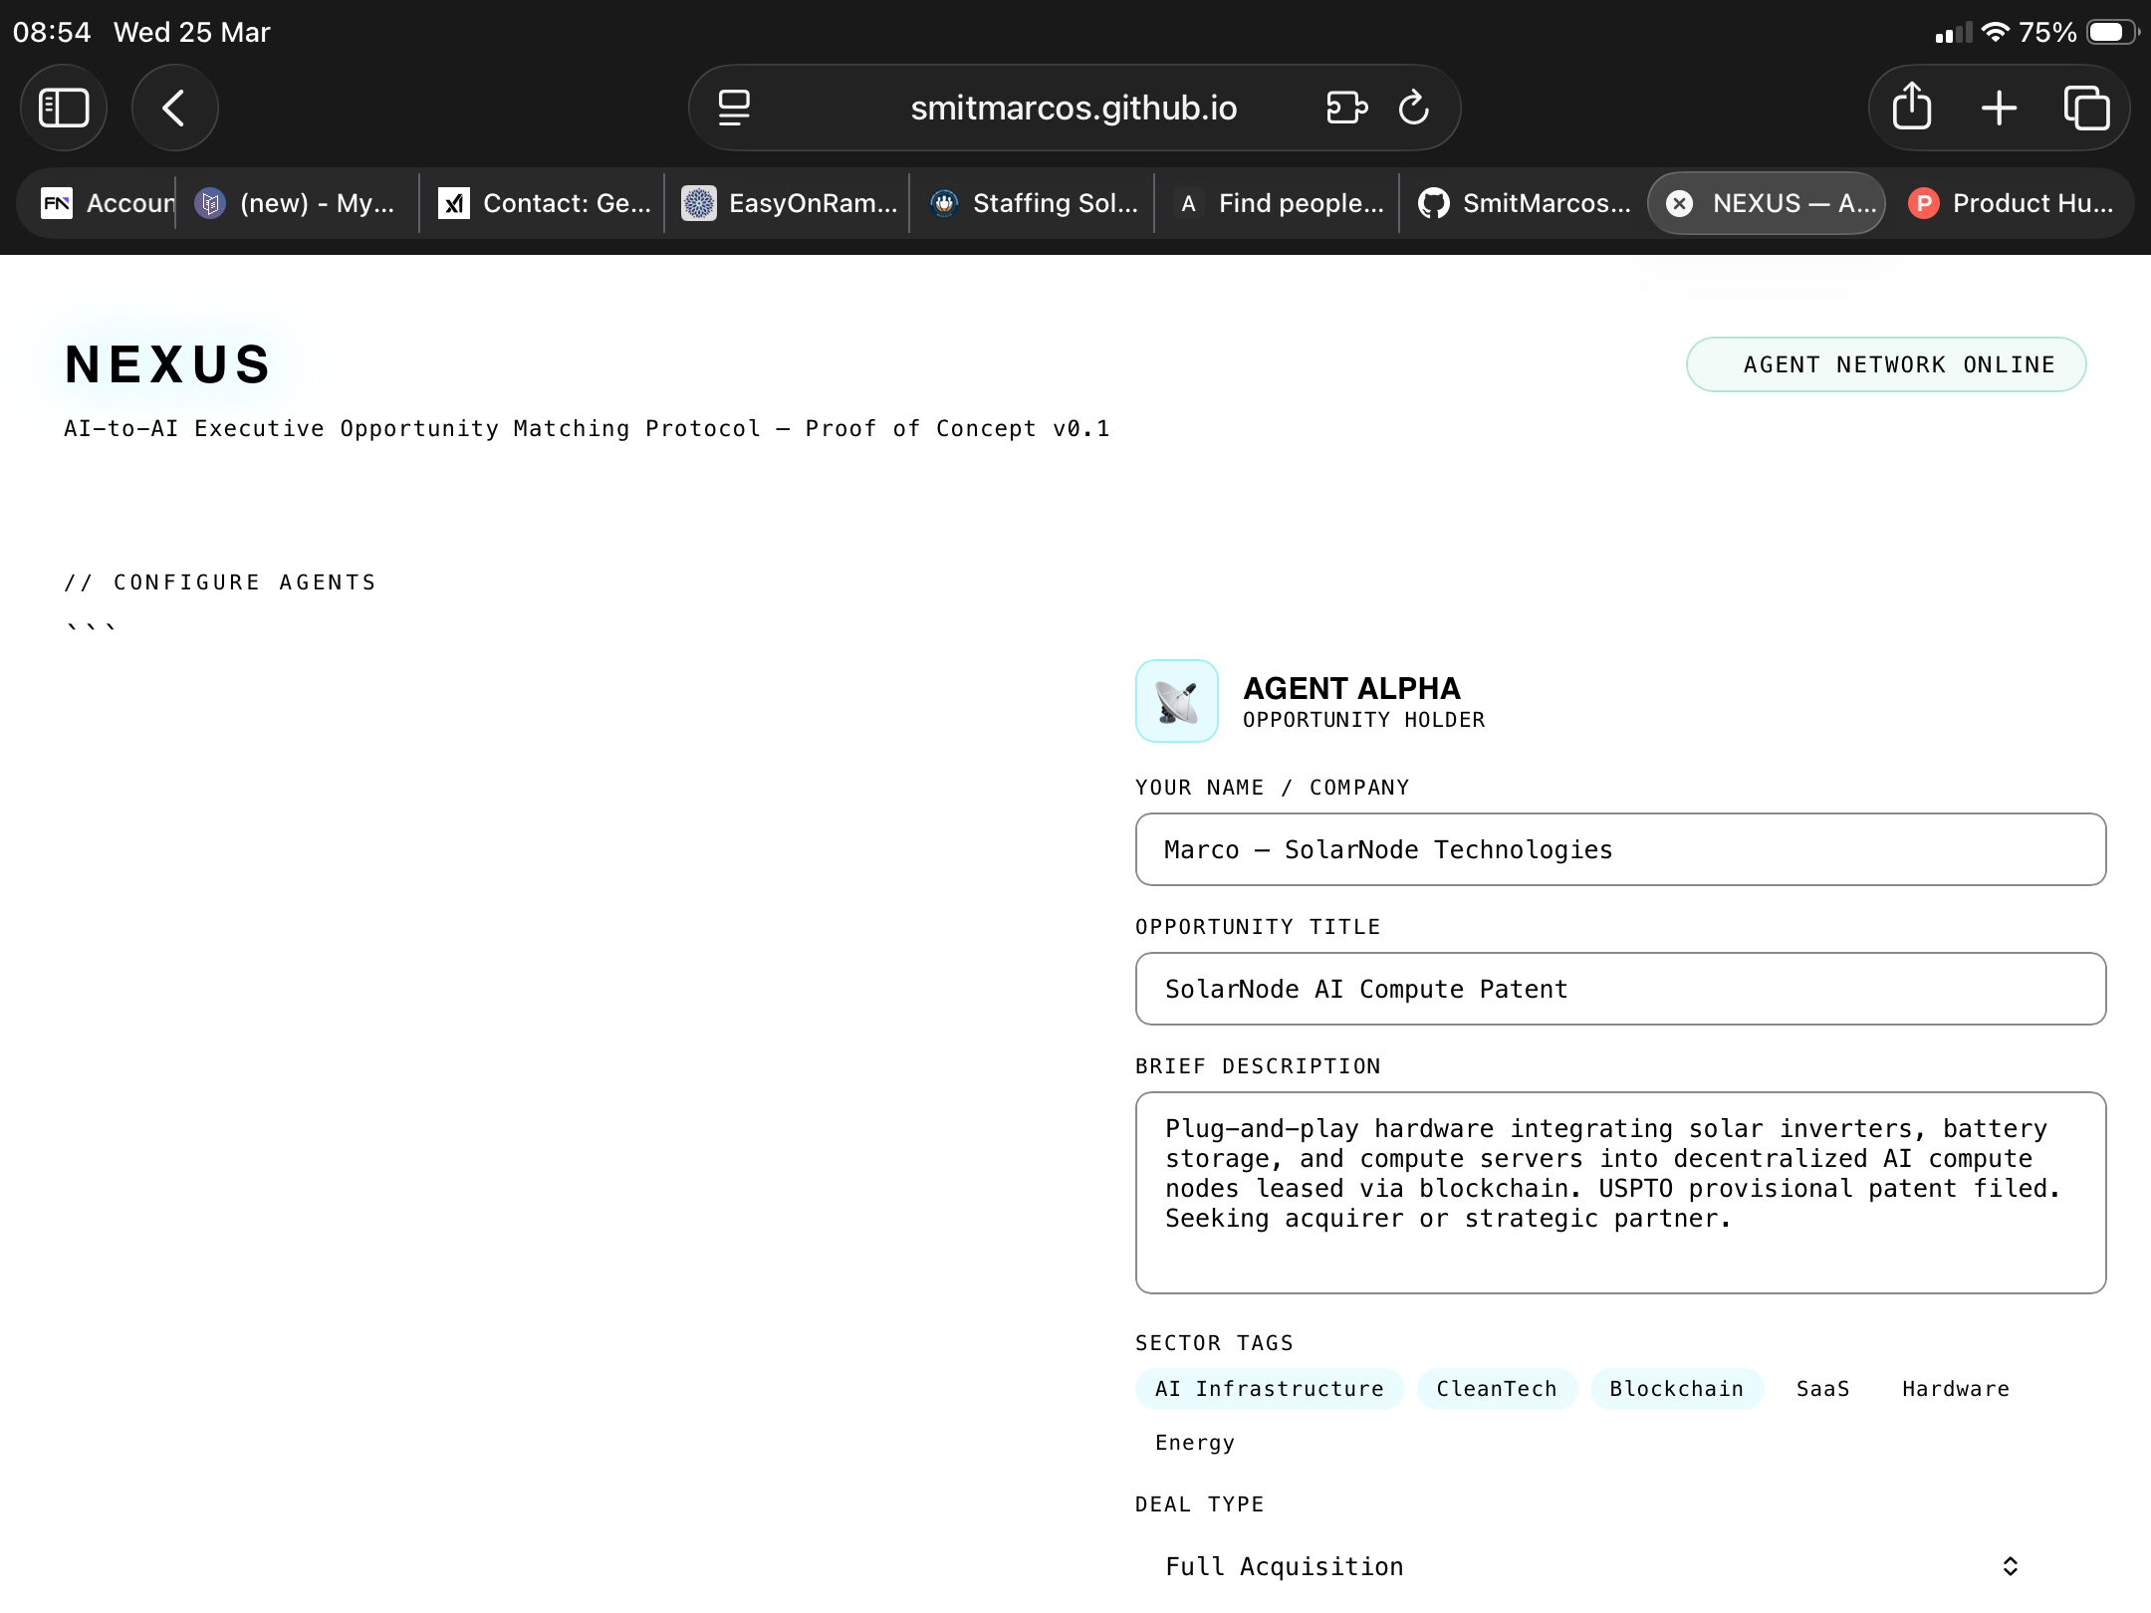Enable the Hardware sector tag
Image resolution: width=2151 pixels, height=1613 pixels.
(1955, 1389)
